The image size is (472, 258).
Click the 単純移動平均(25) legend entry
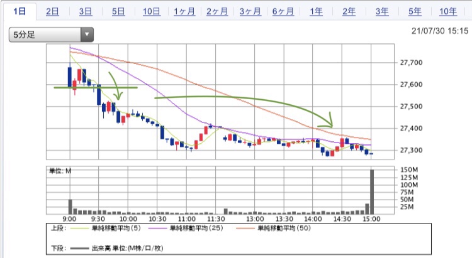pyautogui.click(x=196, y=228)
